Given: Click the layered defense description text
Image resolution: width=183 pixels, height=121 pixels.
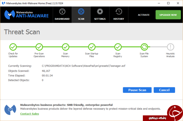Looking at the screenshot, I should pyautogui.click(x=90, y=109).
